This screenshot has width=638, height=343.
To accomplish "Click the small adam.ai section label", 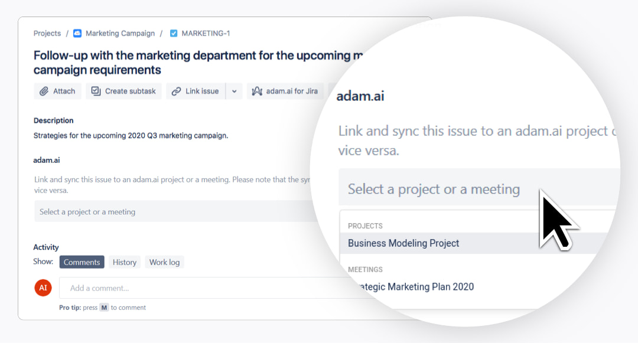I will [x=47, y=160].
